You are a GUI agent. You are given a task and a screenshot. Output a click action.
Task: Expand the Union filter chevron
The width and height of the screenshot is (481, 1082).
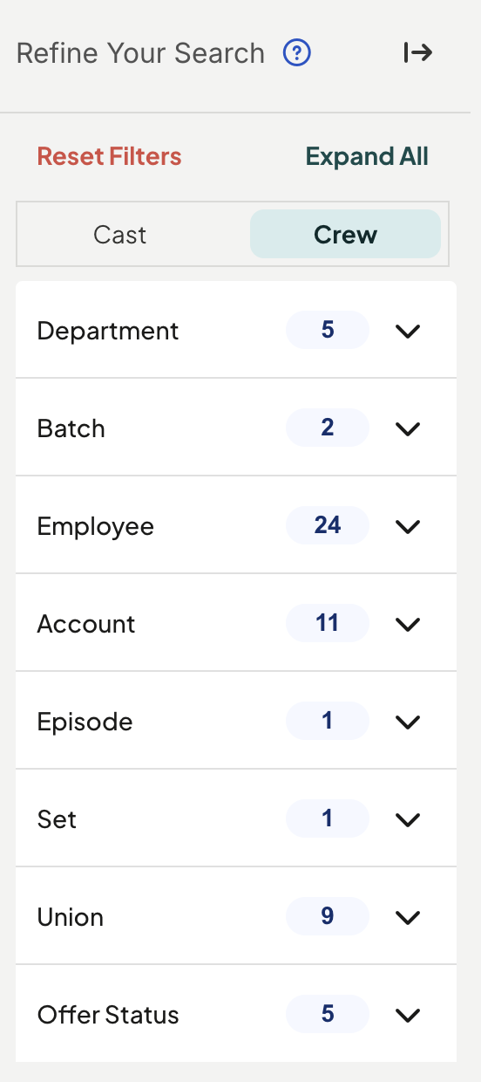click(x=408, y=918)
